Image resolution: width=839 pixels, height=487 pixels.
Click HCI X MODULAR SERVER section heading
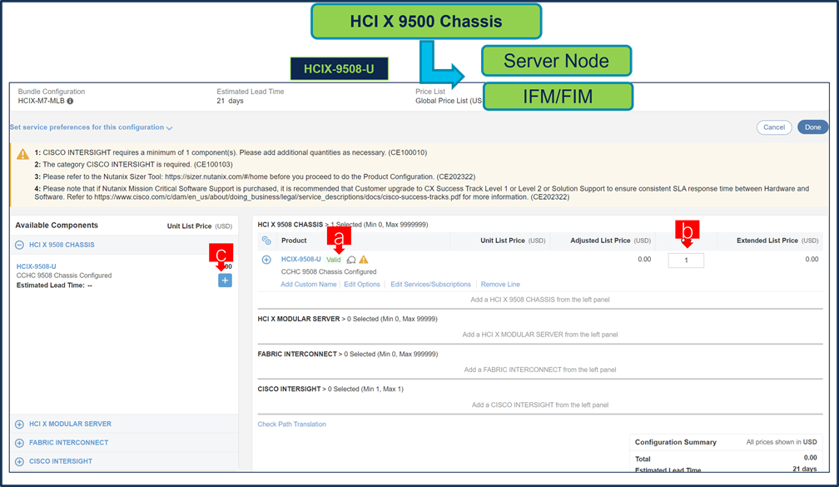click(x=299, y=319)
